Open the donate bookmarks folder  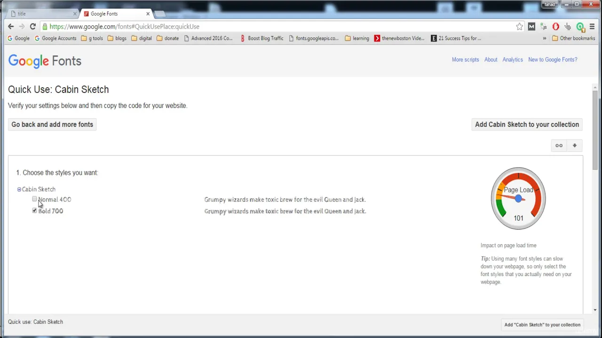tap(167, 38)
